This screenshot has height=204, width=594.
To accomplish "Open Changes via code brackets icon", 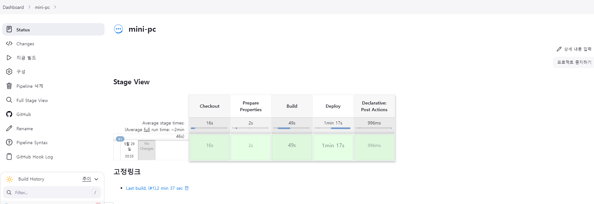I will click(9, 43).
